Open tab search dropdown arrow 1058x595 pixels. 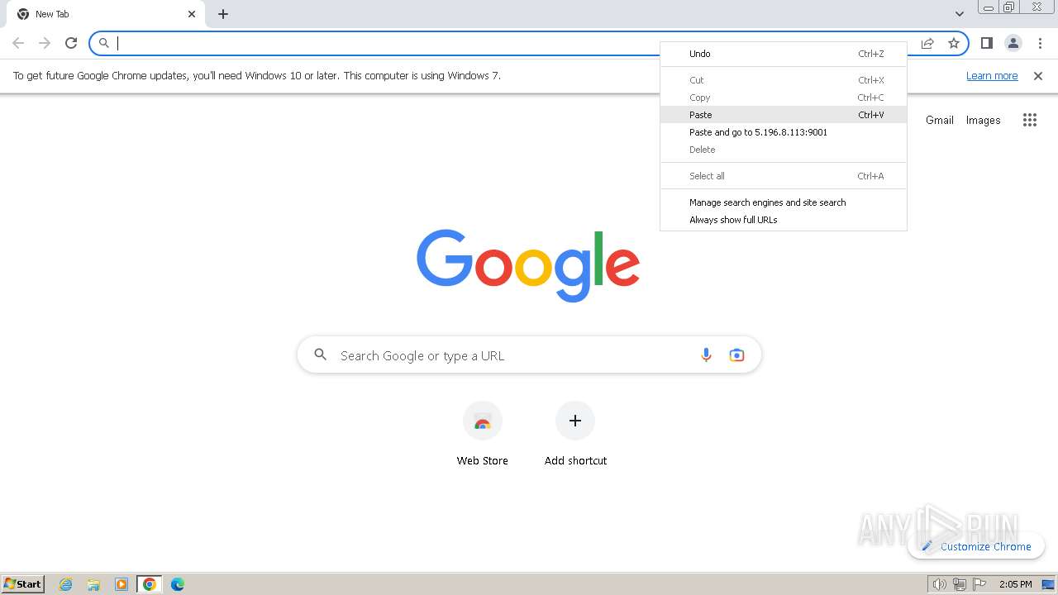click(960, 14)
